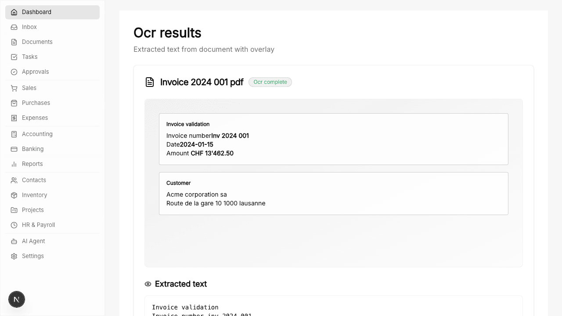Viewport: 562px width, 316px height.
Task: Click the Banking credit card icon
Action: tap(14, 149)
